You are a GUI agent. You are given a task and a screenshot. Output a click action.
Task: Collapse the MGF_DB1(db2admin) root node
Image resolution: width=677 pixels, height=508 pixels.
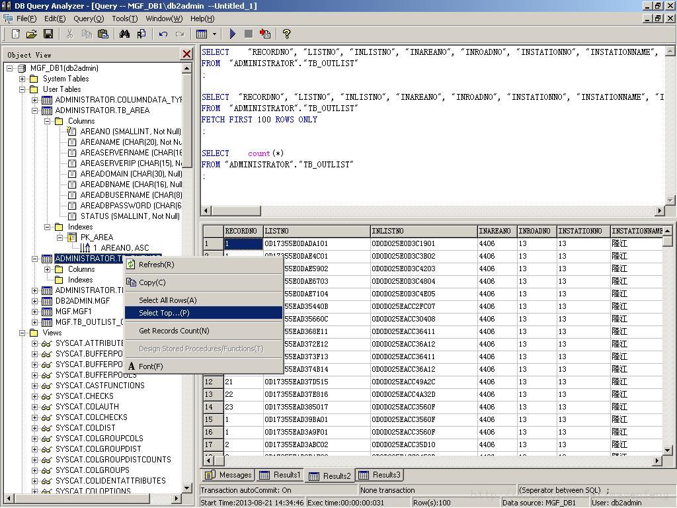point(9,68)
